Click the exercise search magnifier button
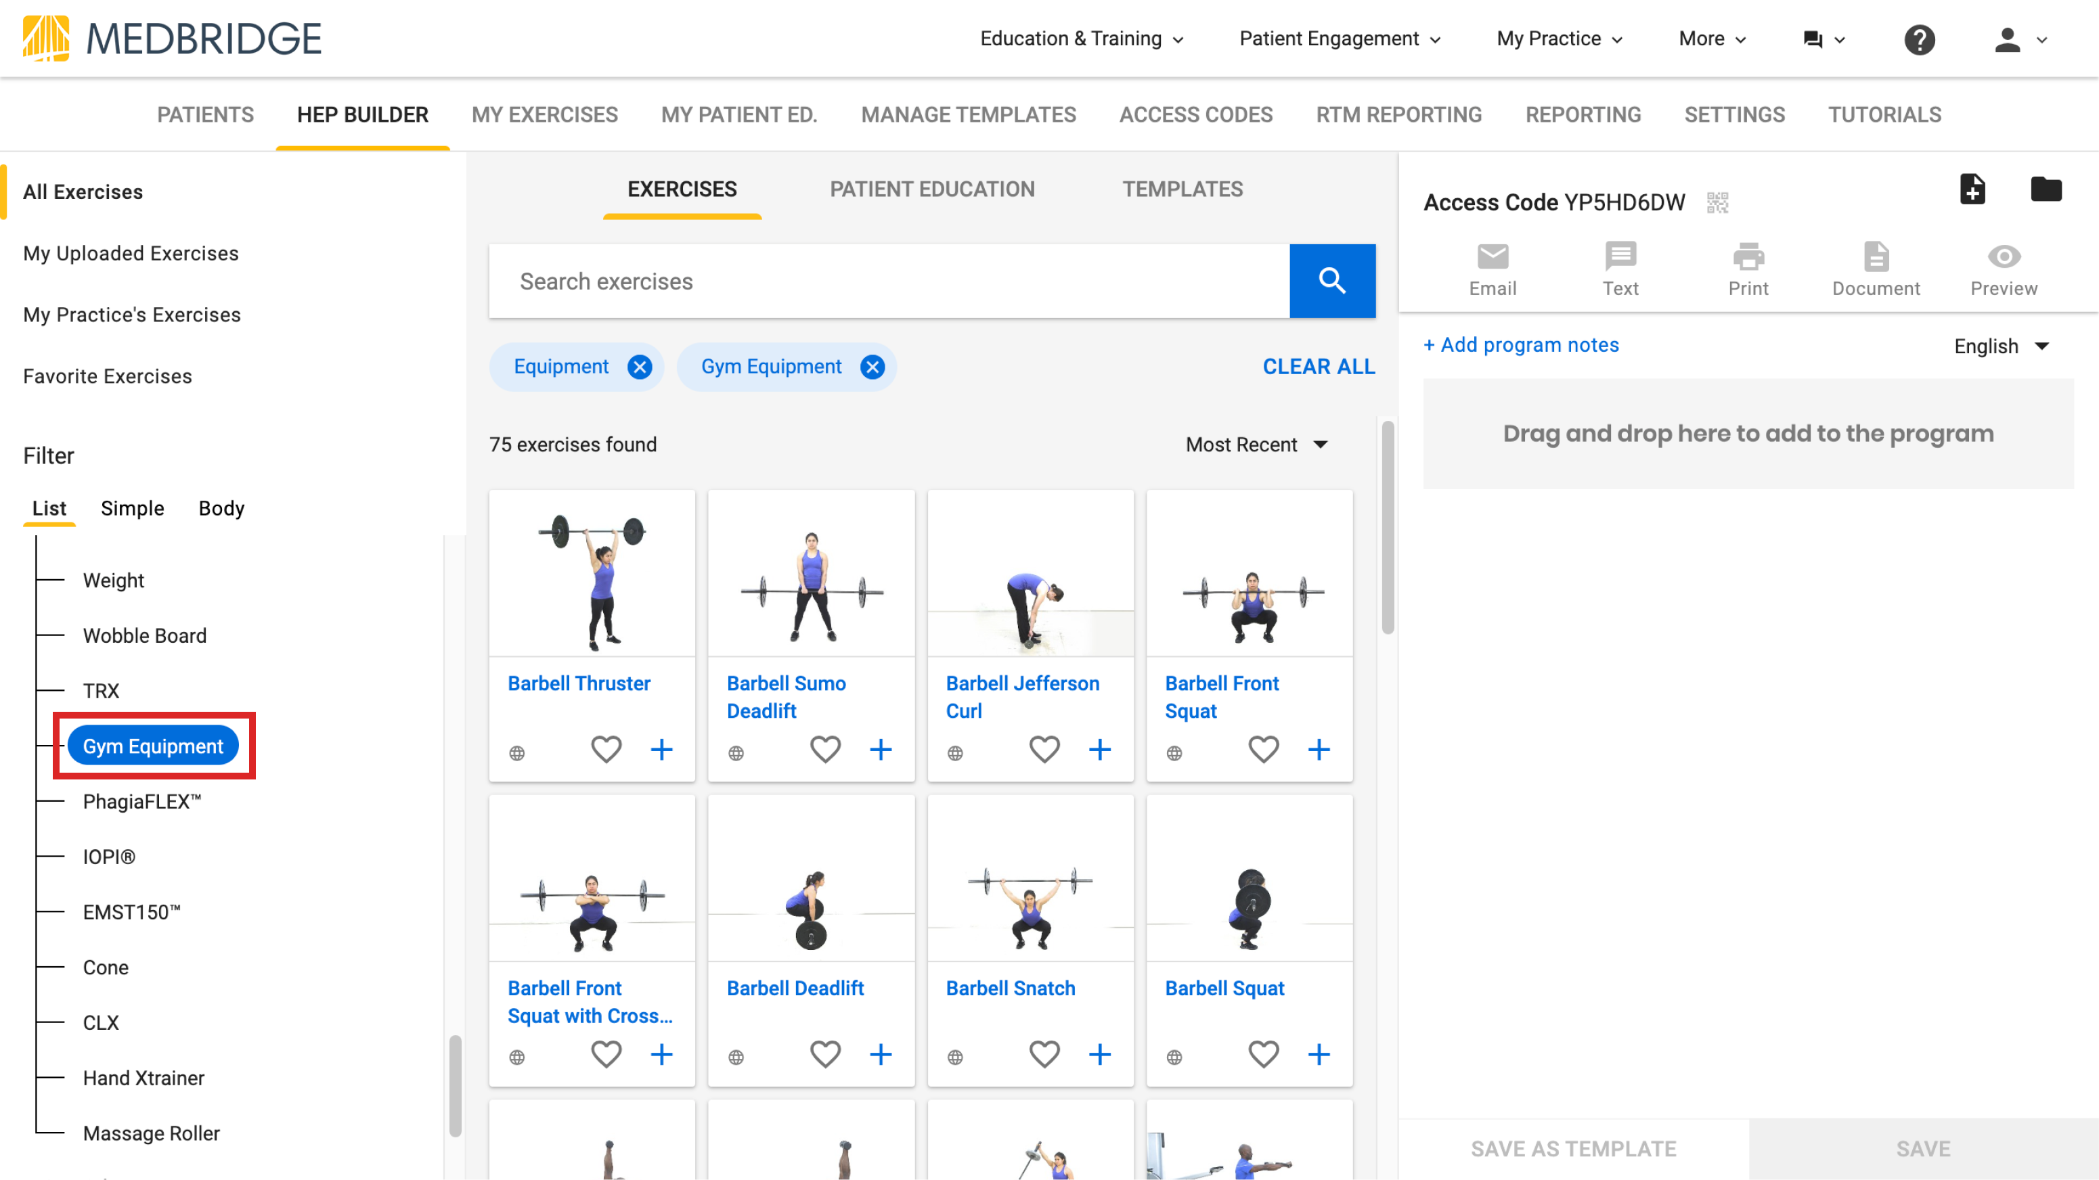Viewport: 2099px width, 1180px height. [x=1332, y=280]
